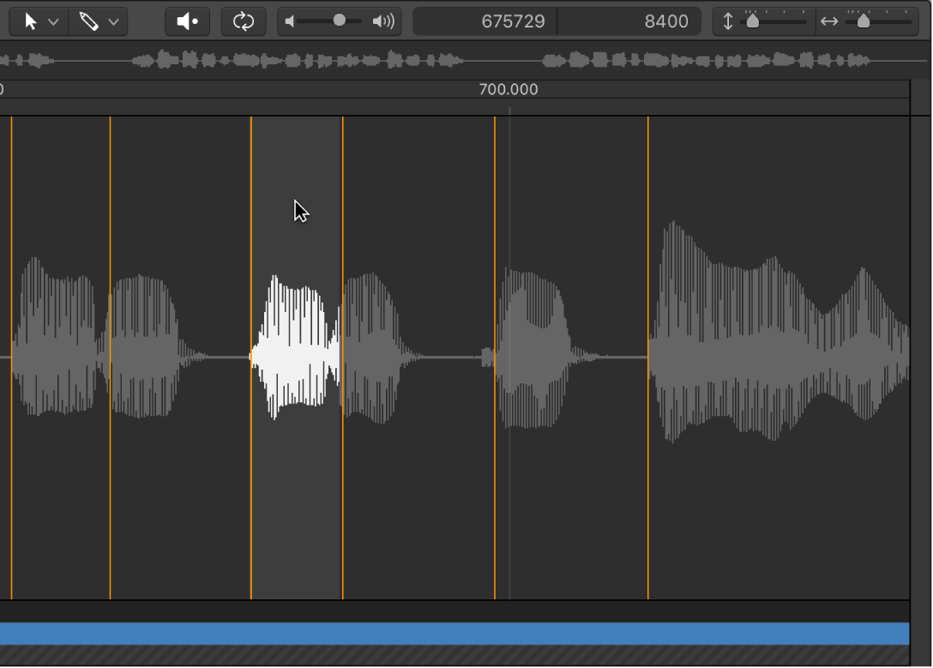Click the 700.000 ruler label
Screen dimensions: 933x668
pyautogui.click(x=509, y=89)
